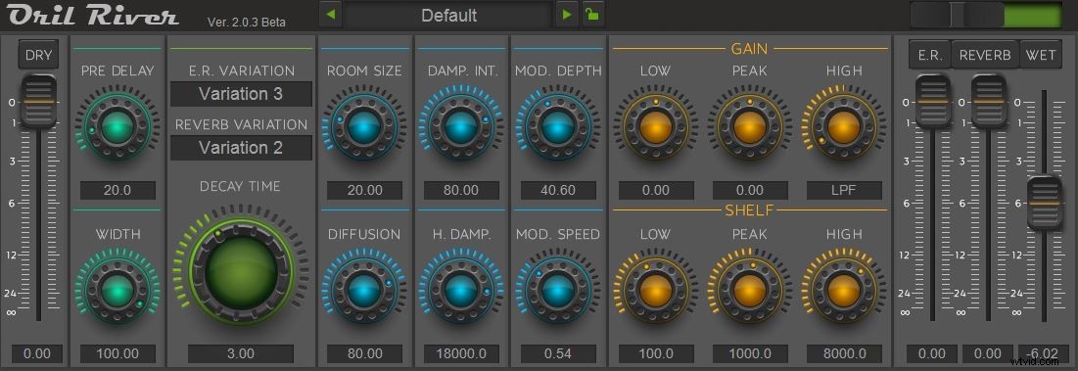Viewport: 1078px width, 371px height.
Task: Toggle the E.R. button
Action: pos(930,55)
